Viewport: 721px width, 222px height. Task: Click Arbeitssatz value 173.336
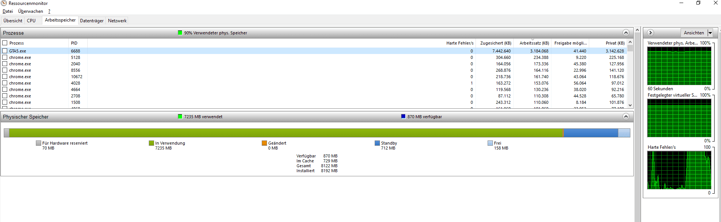(541, 64)
